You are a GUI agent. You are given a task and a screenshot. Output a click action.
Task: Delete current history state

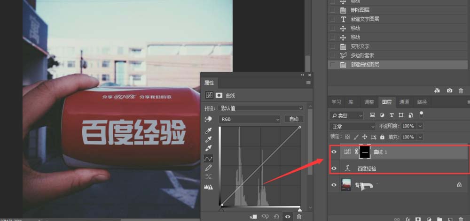click(x=461, y=90)
